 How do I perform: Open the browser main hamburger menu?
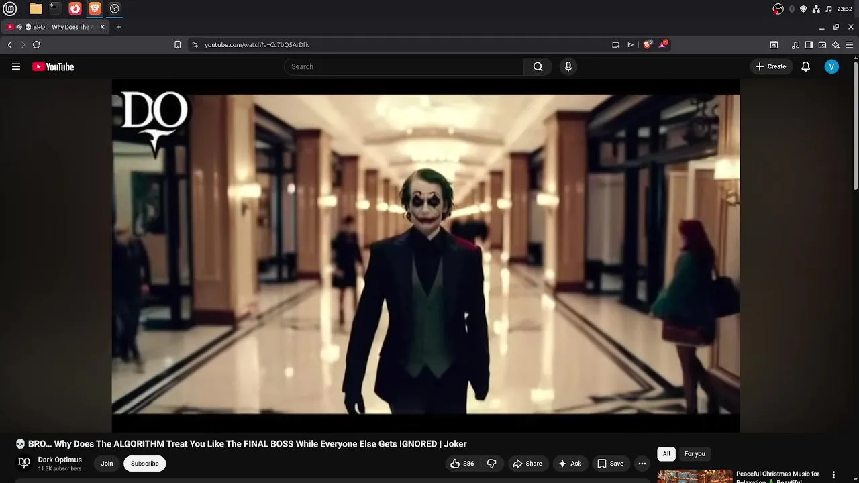850,45
